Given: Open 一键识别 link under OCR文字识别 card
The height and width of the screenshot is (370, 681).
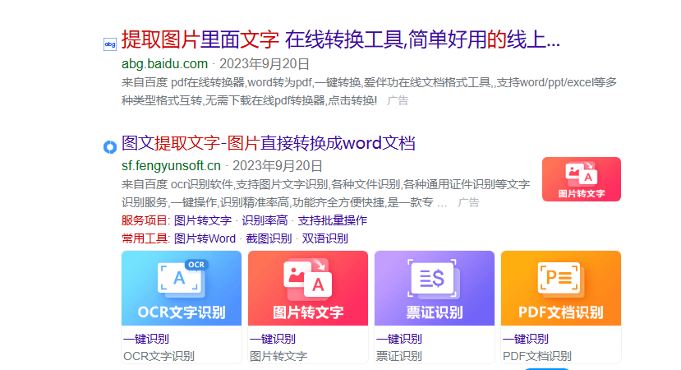Looking at the screenshot, I should (146, 339).
